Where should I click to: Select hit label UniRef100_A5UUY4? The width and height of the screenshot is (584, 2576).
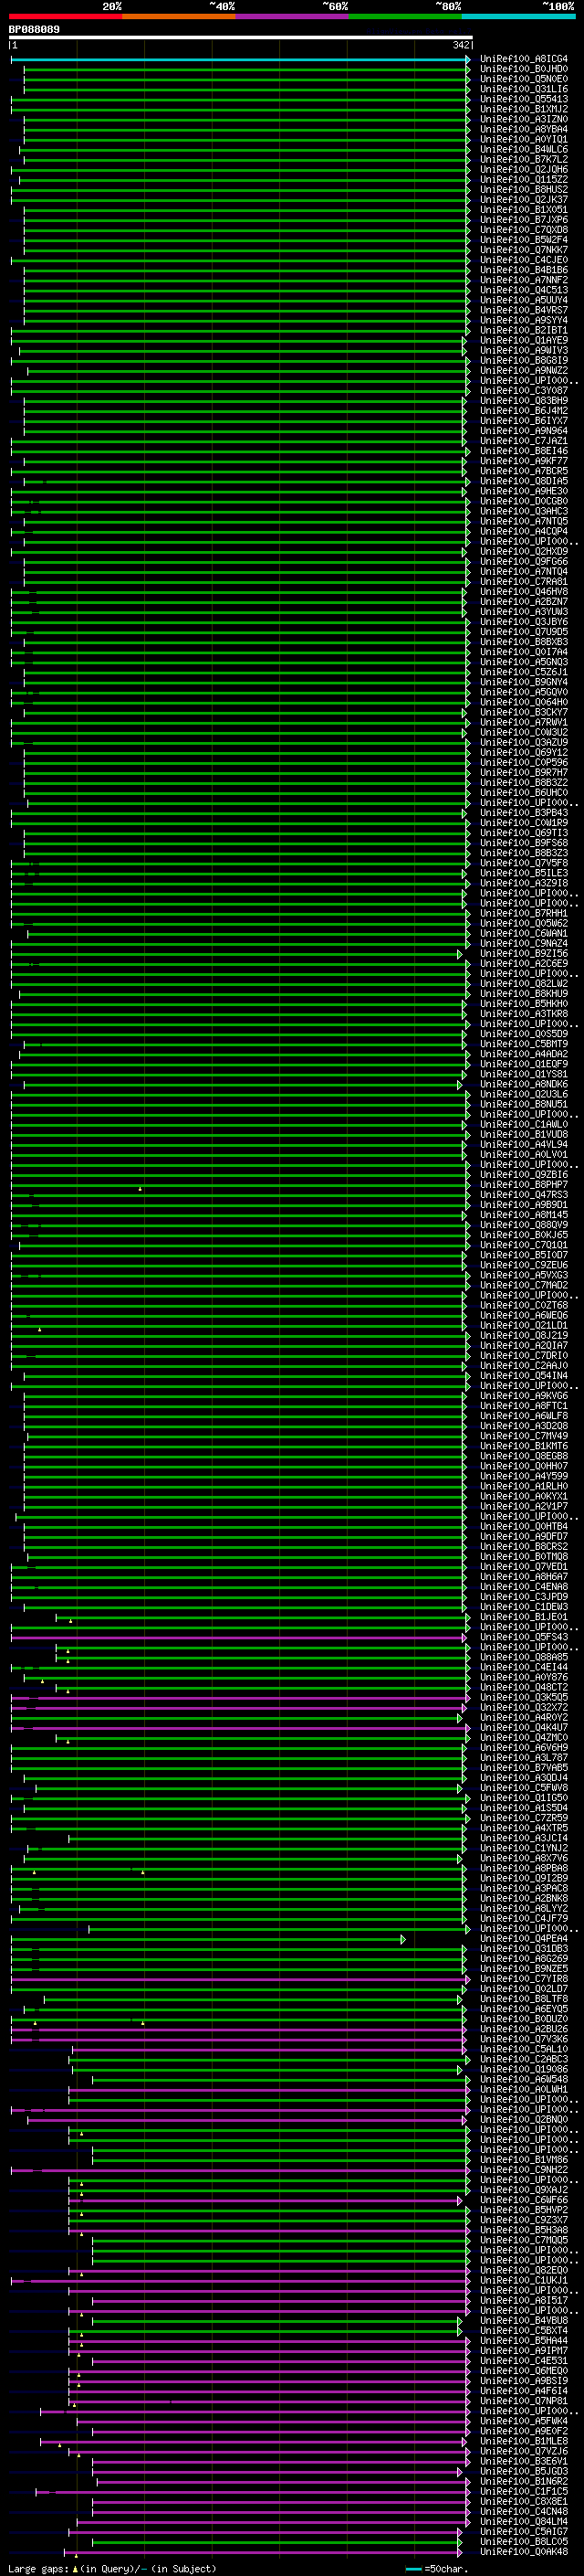pyautogui.click(x=524, y=300)
